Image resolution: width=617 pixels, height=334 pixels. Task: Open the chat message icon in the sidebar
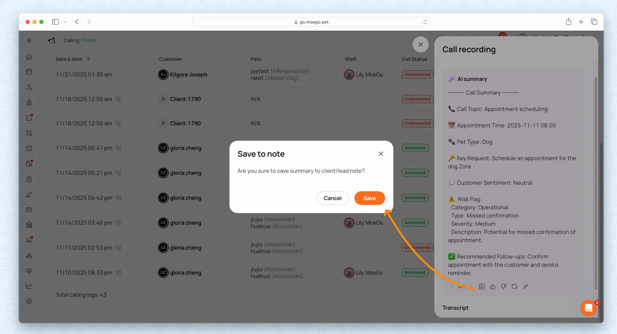(x=29, y=118)
